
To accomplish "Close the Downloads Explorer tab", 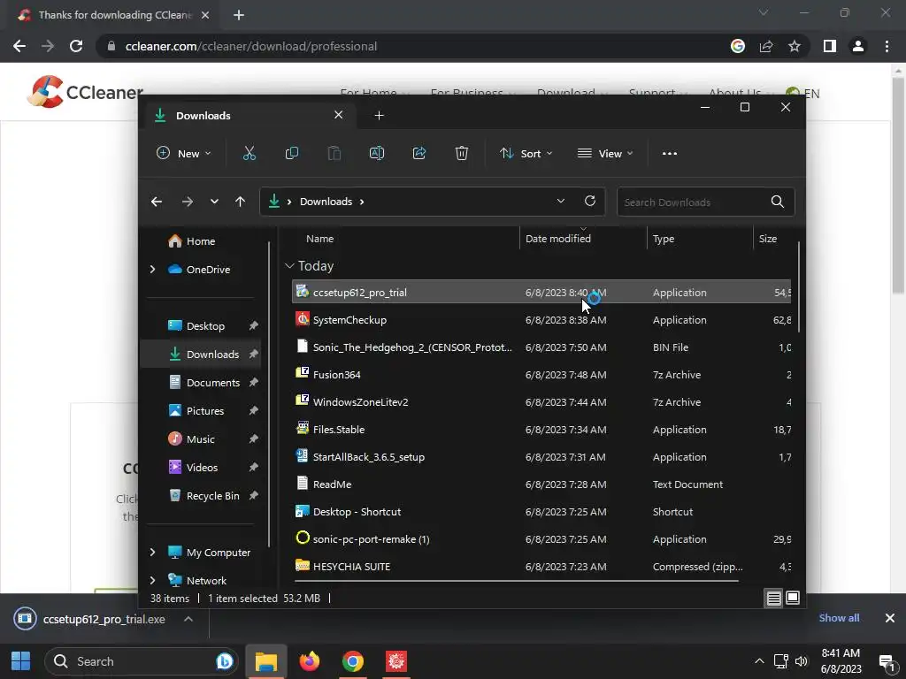I will [x=339, y=115].
